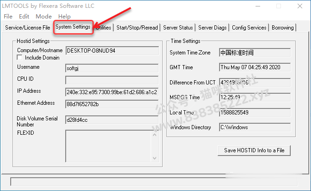Click the Disk Volume Serial Number field
This screenshot has width=311, height=191.
tap(112, 120)
